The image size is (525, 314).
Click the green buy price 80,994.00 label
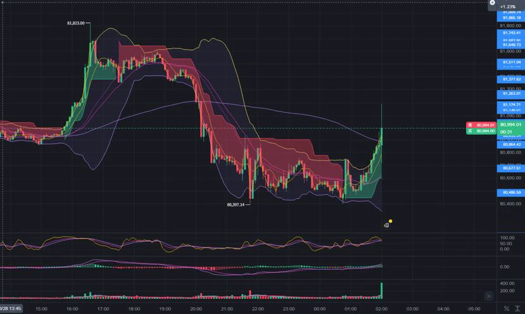481,131
